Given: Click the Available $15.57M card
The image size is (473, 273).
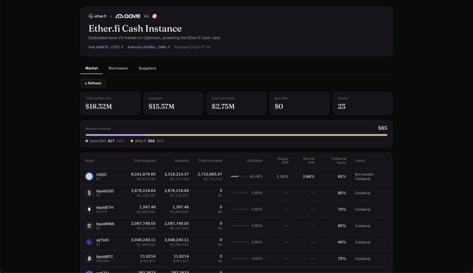Looking at the screenshot, I should point(173,103).
